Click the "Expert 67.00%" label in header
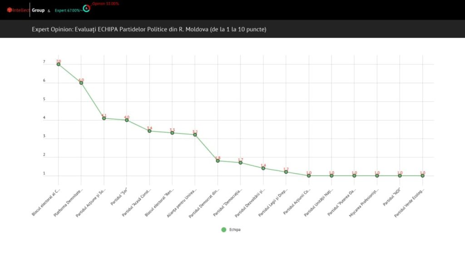465x262 pixels. click(67, 10)
